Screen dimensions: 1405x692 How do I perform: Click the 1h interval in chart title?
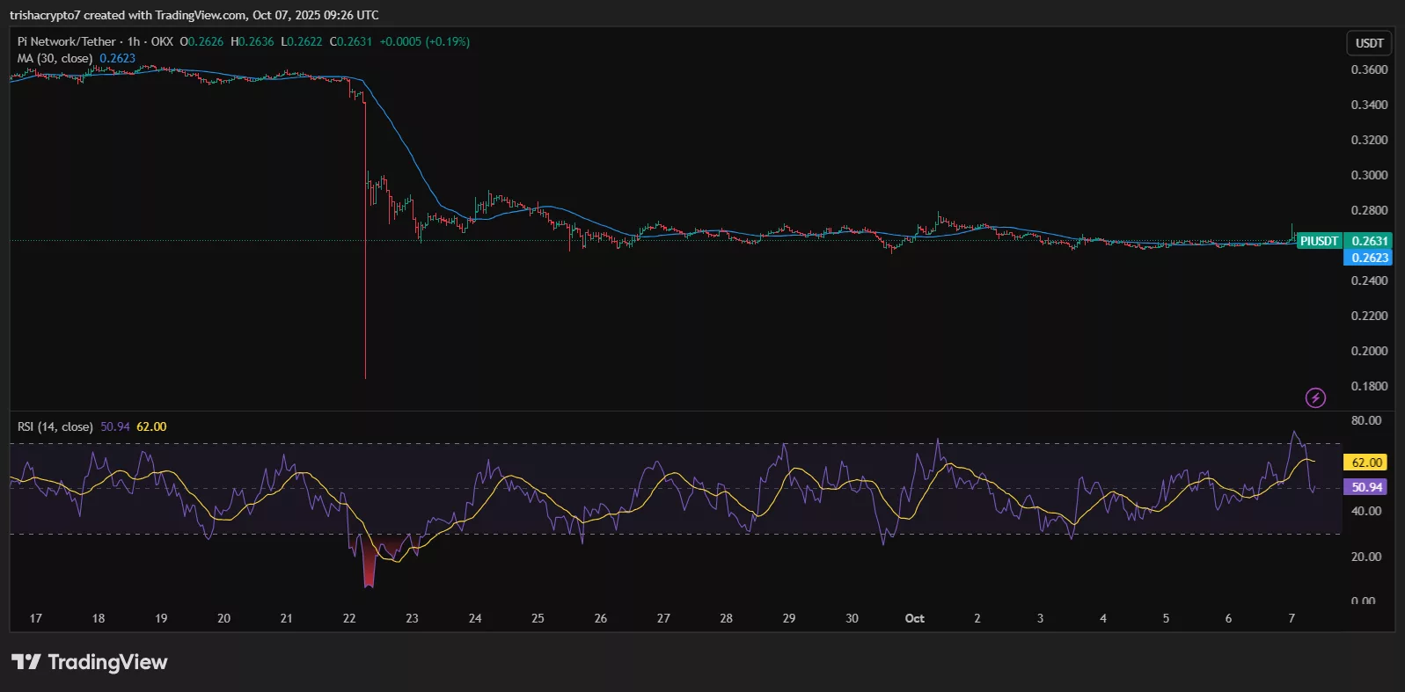tap(134, 41)
